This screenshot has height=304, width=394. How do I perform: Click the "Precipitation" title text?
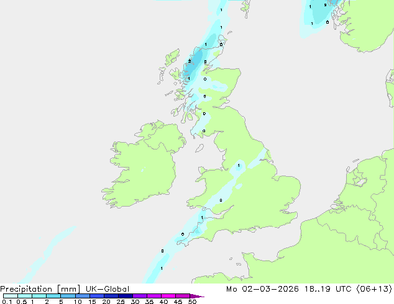26,289
